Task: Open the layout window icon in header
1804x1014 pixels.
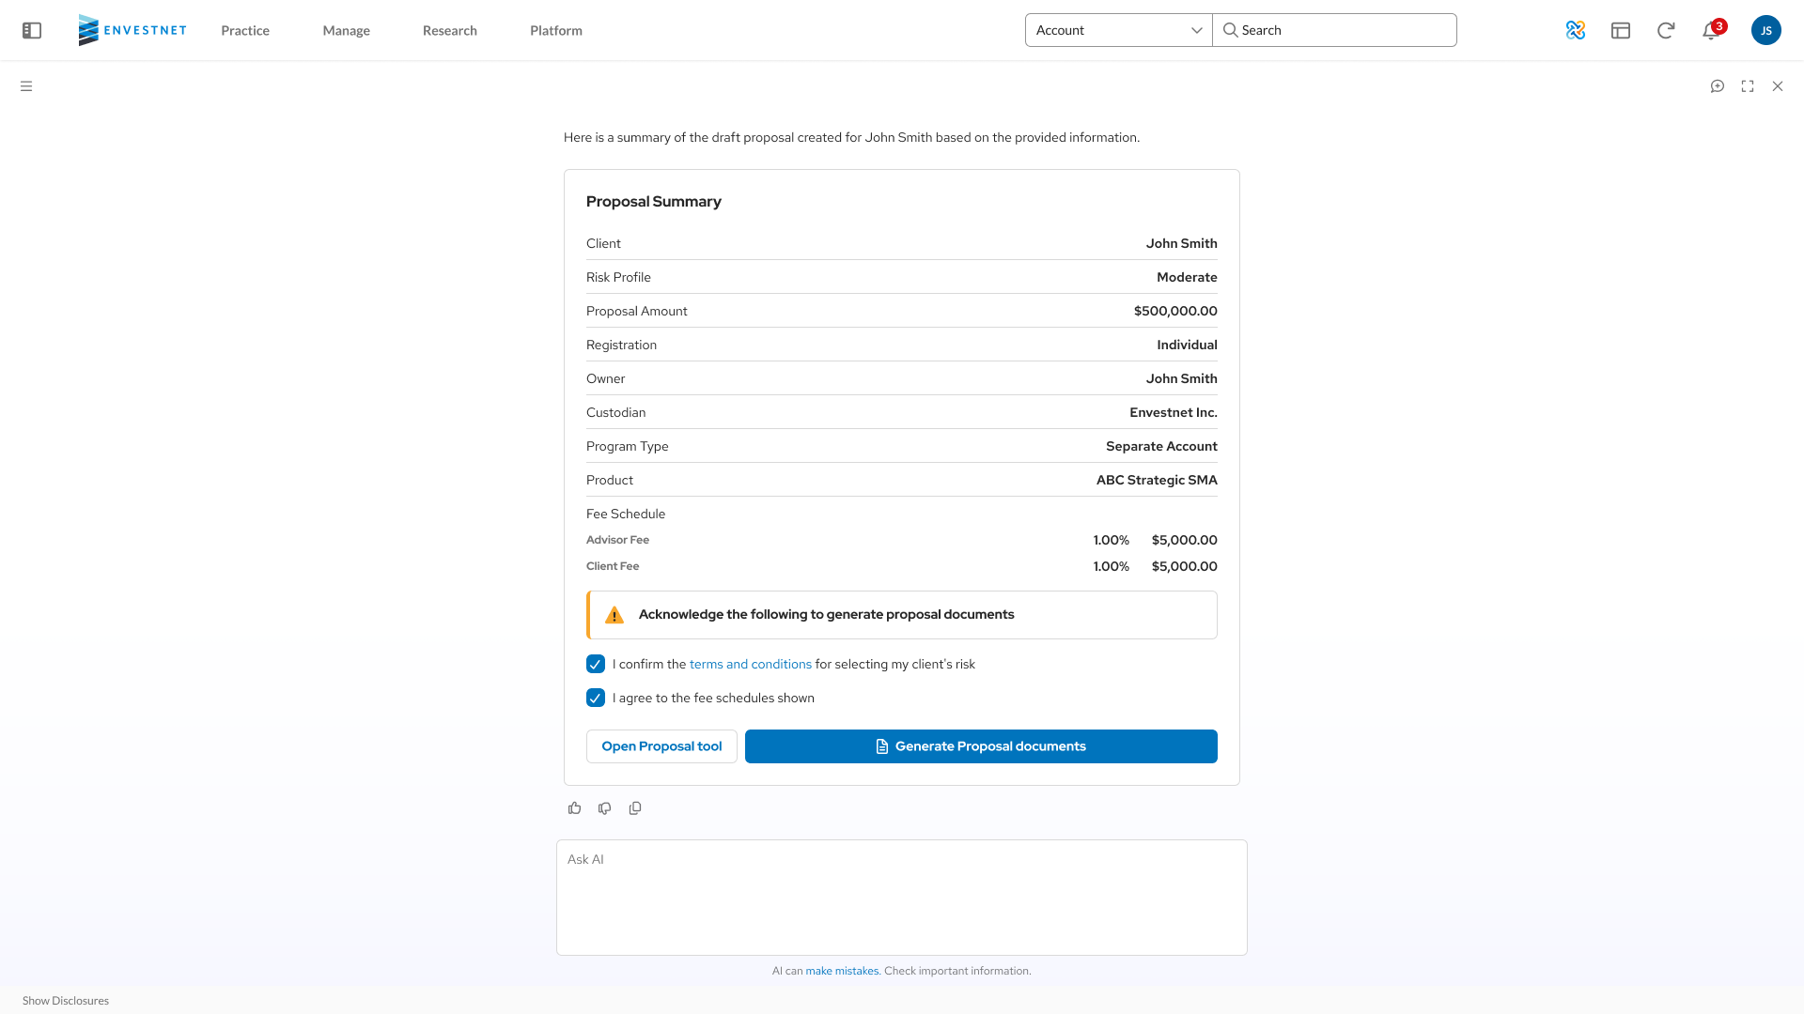Action: pos(1621,30)
